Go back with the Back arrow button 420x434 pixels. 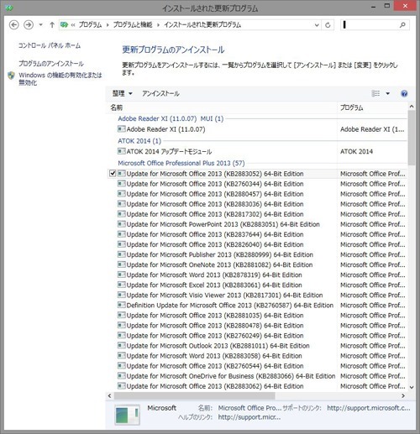point(13,25)
